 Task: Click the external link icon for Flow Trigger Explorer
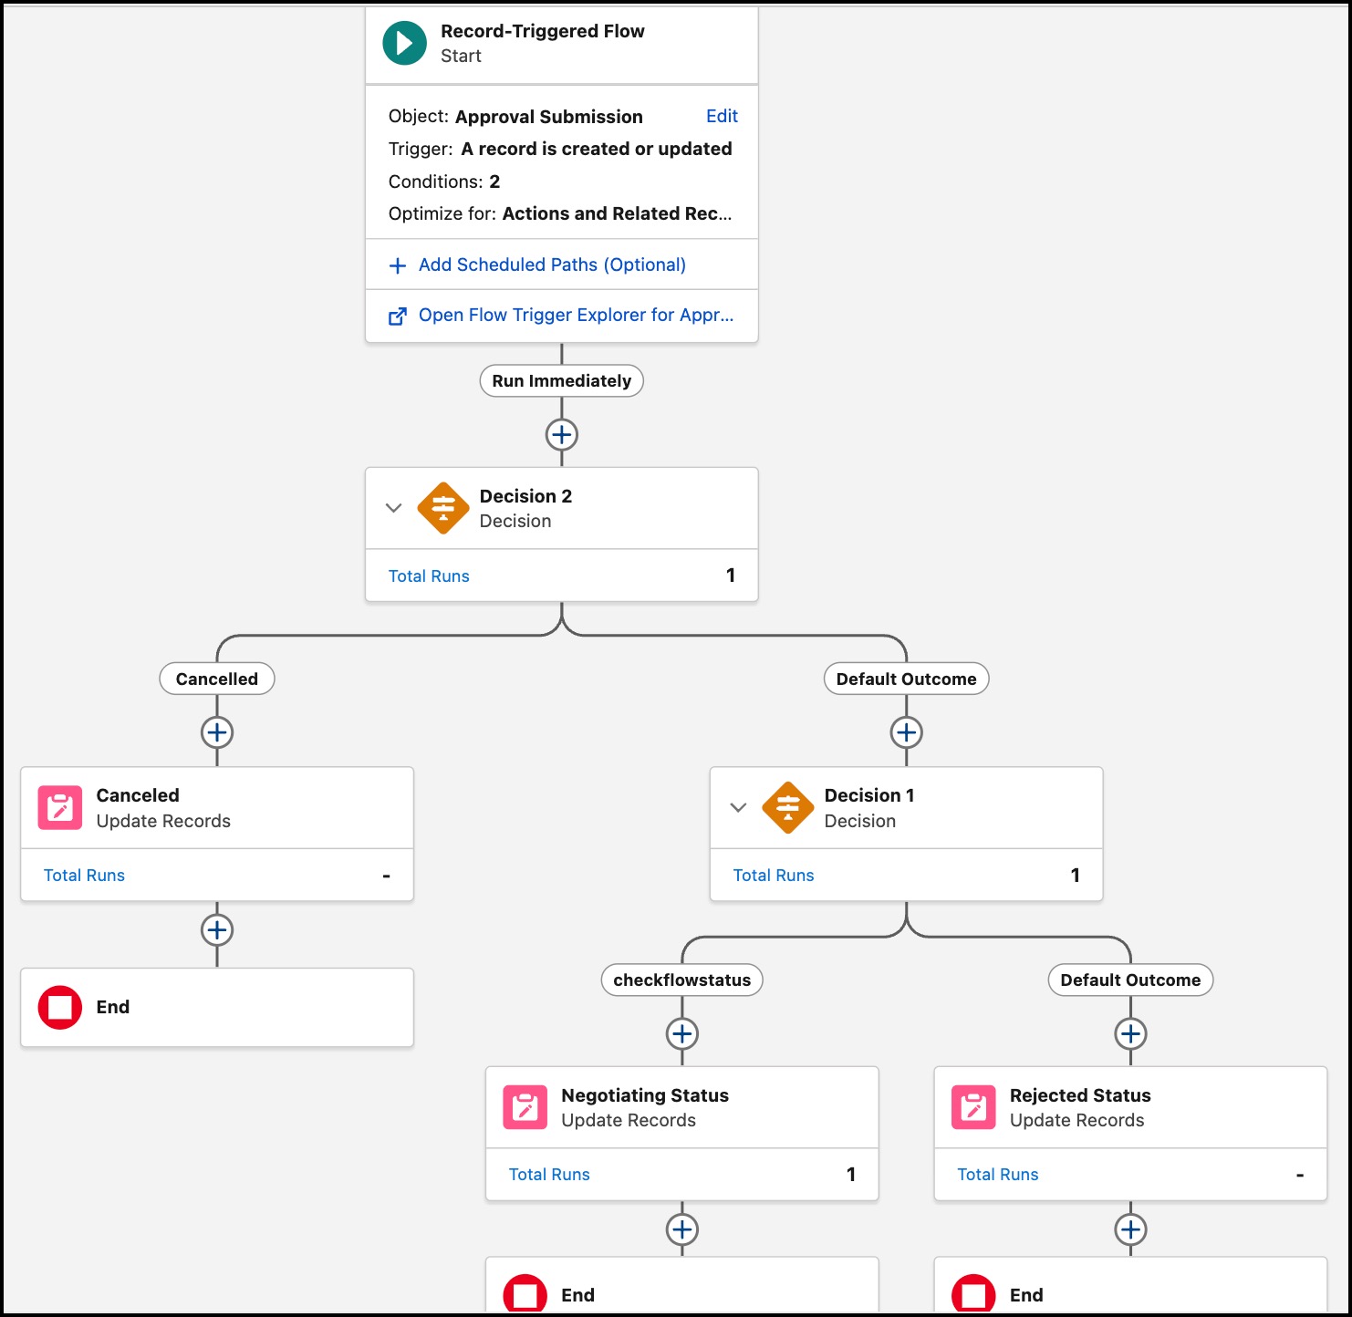click(x=398, y=316)
